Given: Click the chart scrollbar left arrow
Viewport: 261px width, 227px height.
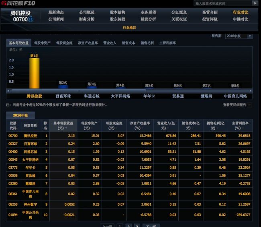Looking at the screenshot, I should point(9,91).
